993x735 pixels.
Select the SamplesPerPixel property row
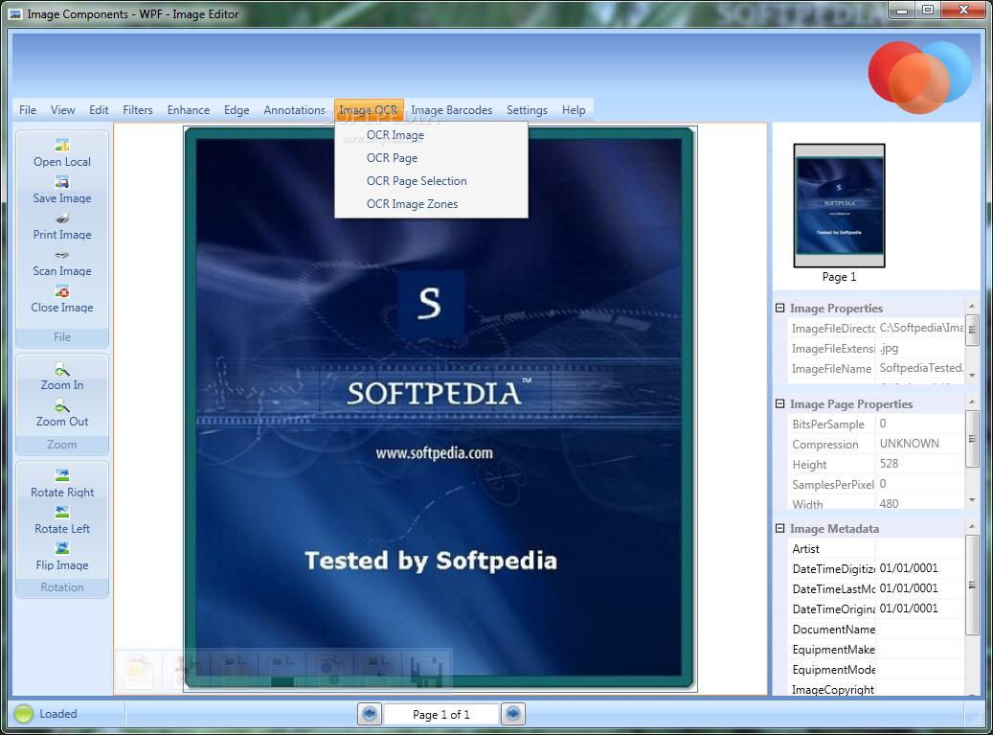click(876, 484)
